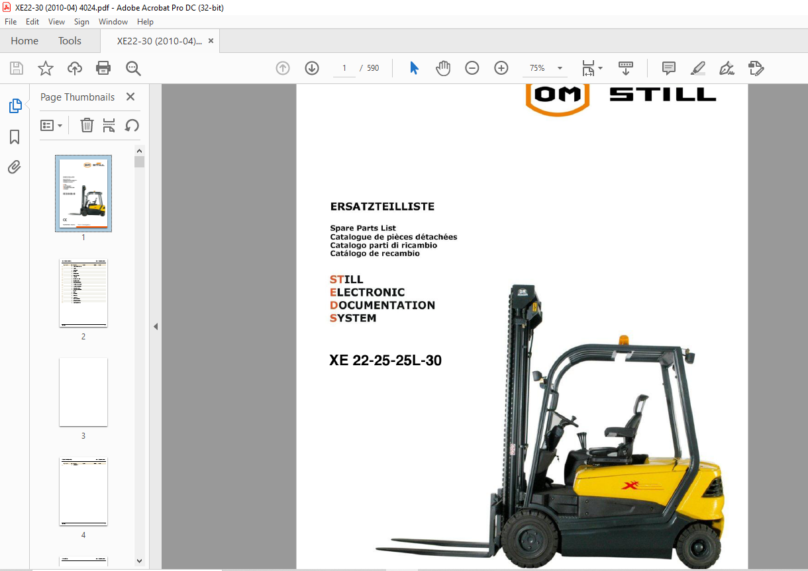Open the Sign menu

point(81,22)
